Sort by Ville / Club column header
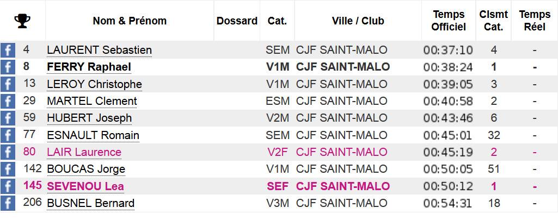 coord(358,21)
